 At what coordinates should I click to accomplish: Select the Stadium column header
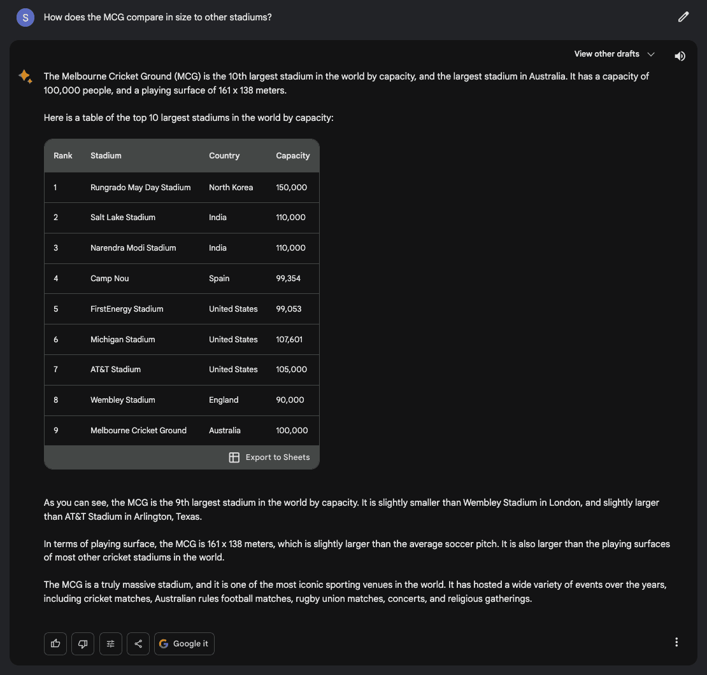coord(106,156)
